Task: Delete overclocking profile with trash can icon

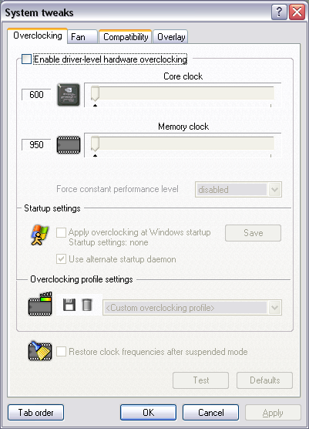Action: point(87,305)
